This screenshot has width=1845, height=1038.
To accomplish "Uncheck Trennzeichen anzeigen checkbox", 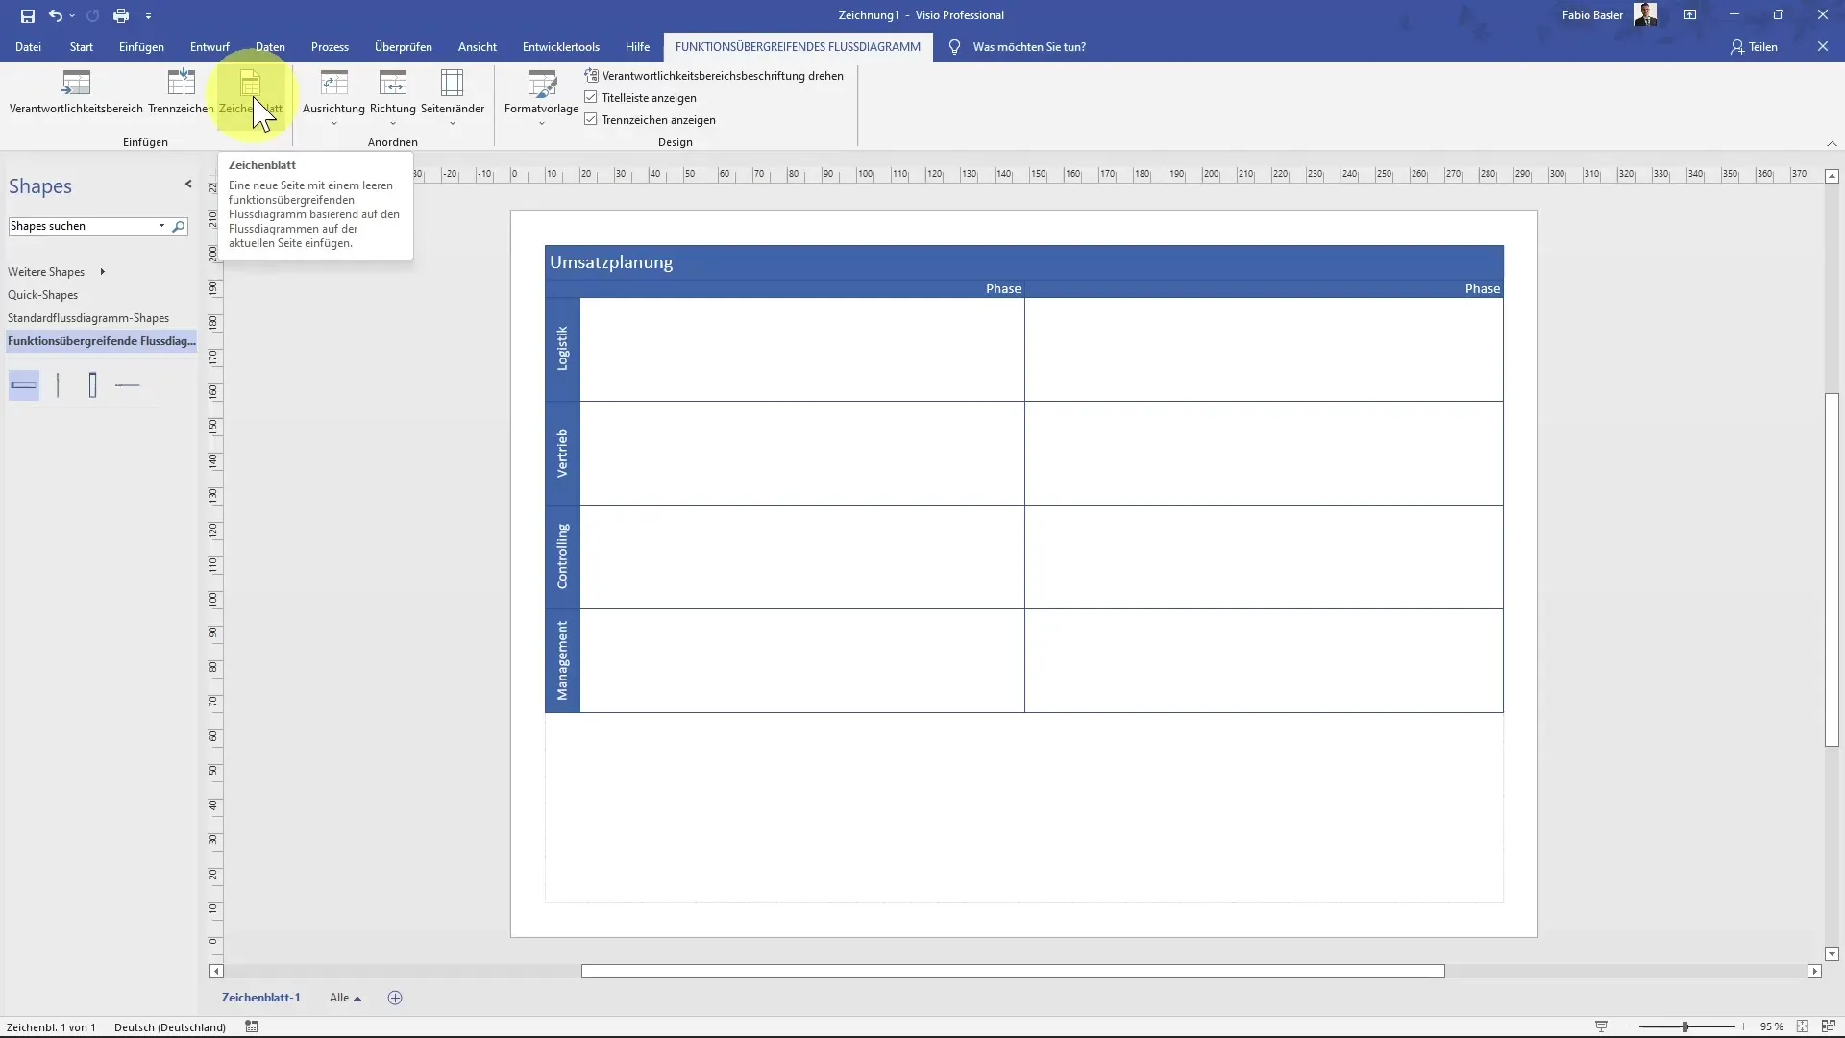I will (591, 119).
